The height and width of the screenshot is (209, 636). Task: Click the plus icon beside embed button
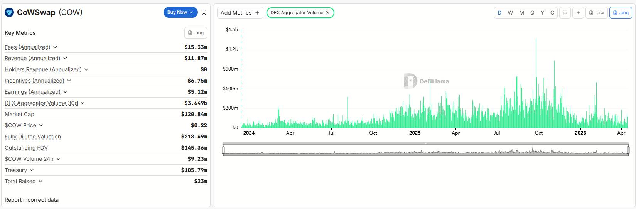pos(578,13)
